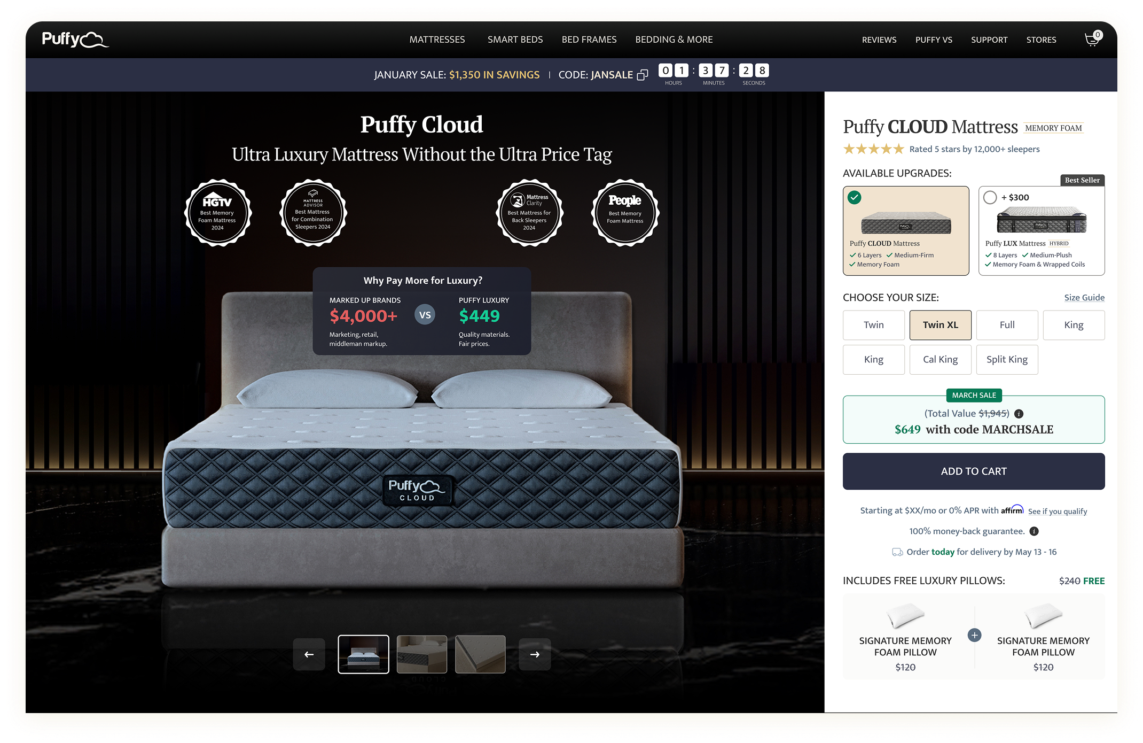Click ADD TO CART button
This screenshot has height=743, width=1143.
974,471
